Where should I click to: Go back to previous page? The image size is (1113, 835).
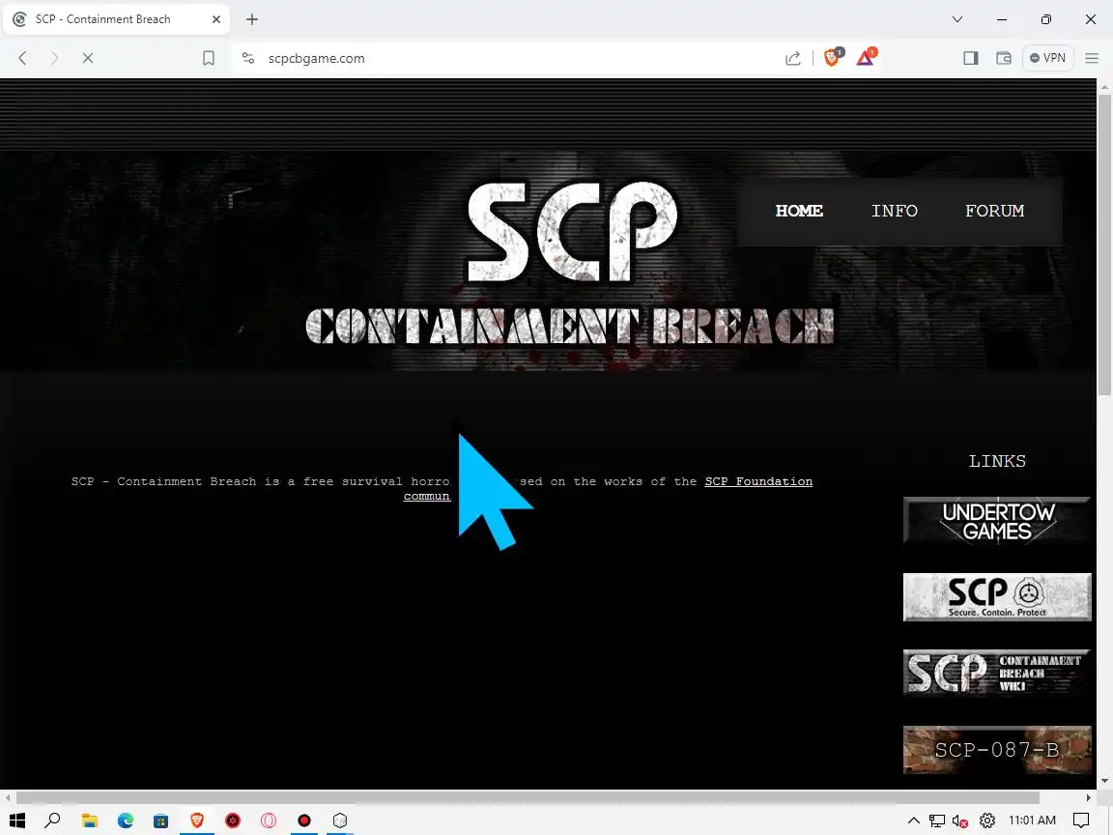(x=23, y=58)
